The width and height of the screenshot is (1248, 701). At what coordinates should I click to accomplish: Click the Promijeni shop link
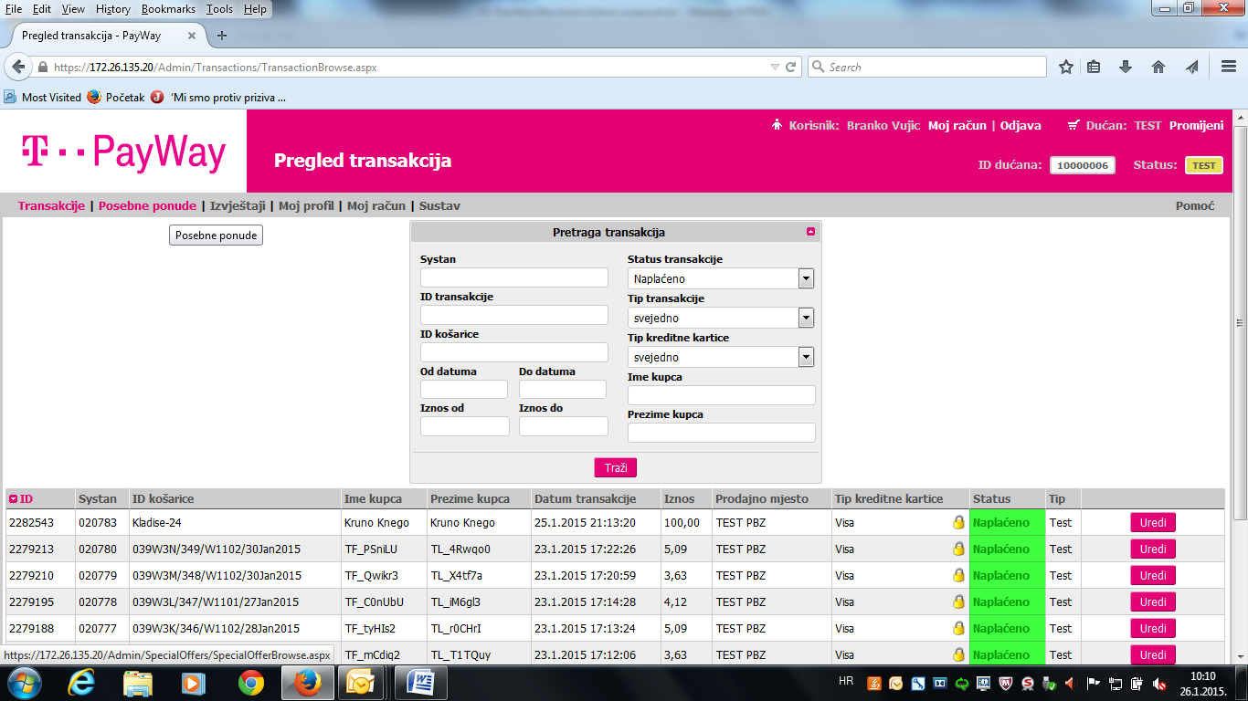(x=1196, y=126)
